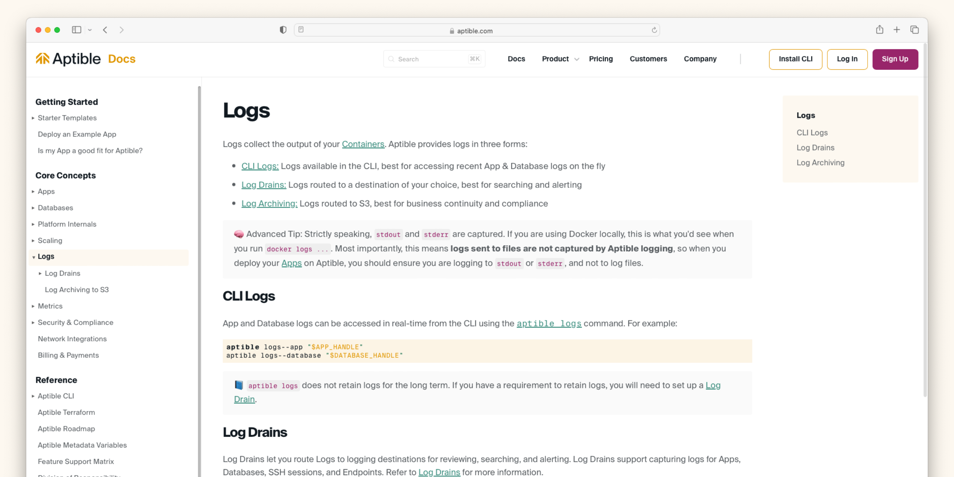Follow the aptible logs command link

tap(549, 323)
